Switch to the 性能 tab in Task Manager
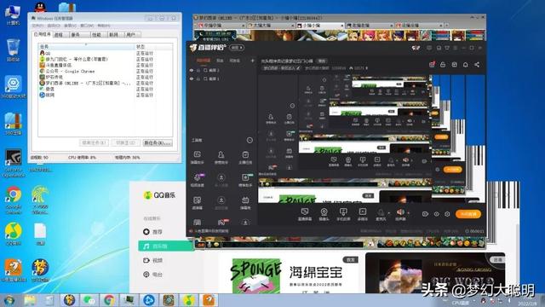 click(x=96, y=34)
